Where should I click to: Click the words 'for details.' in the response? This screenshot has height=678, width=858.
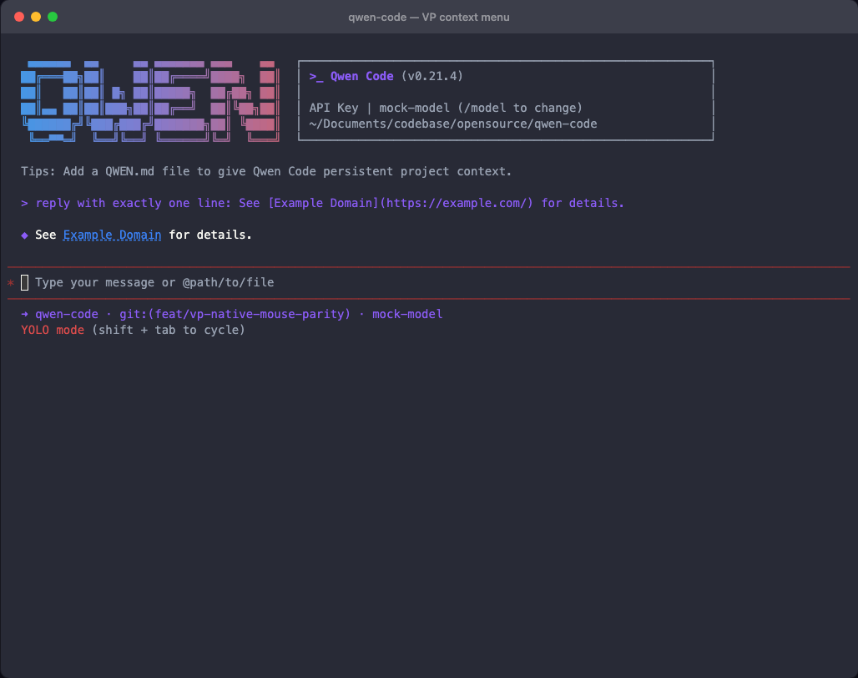[x=210, y=235]
